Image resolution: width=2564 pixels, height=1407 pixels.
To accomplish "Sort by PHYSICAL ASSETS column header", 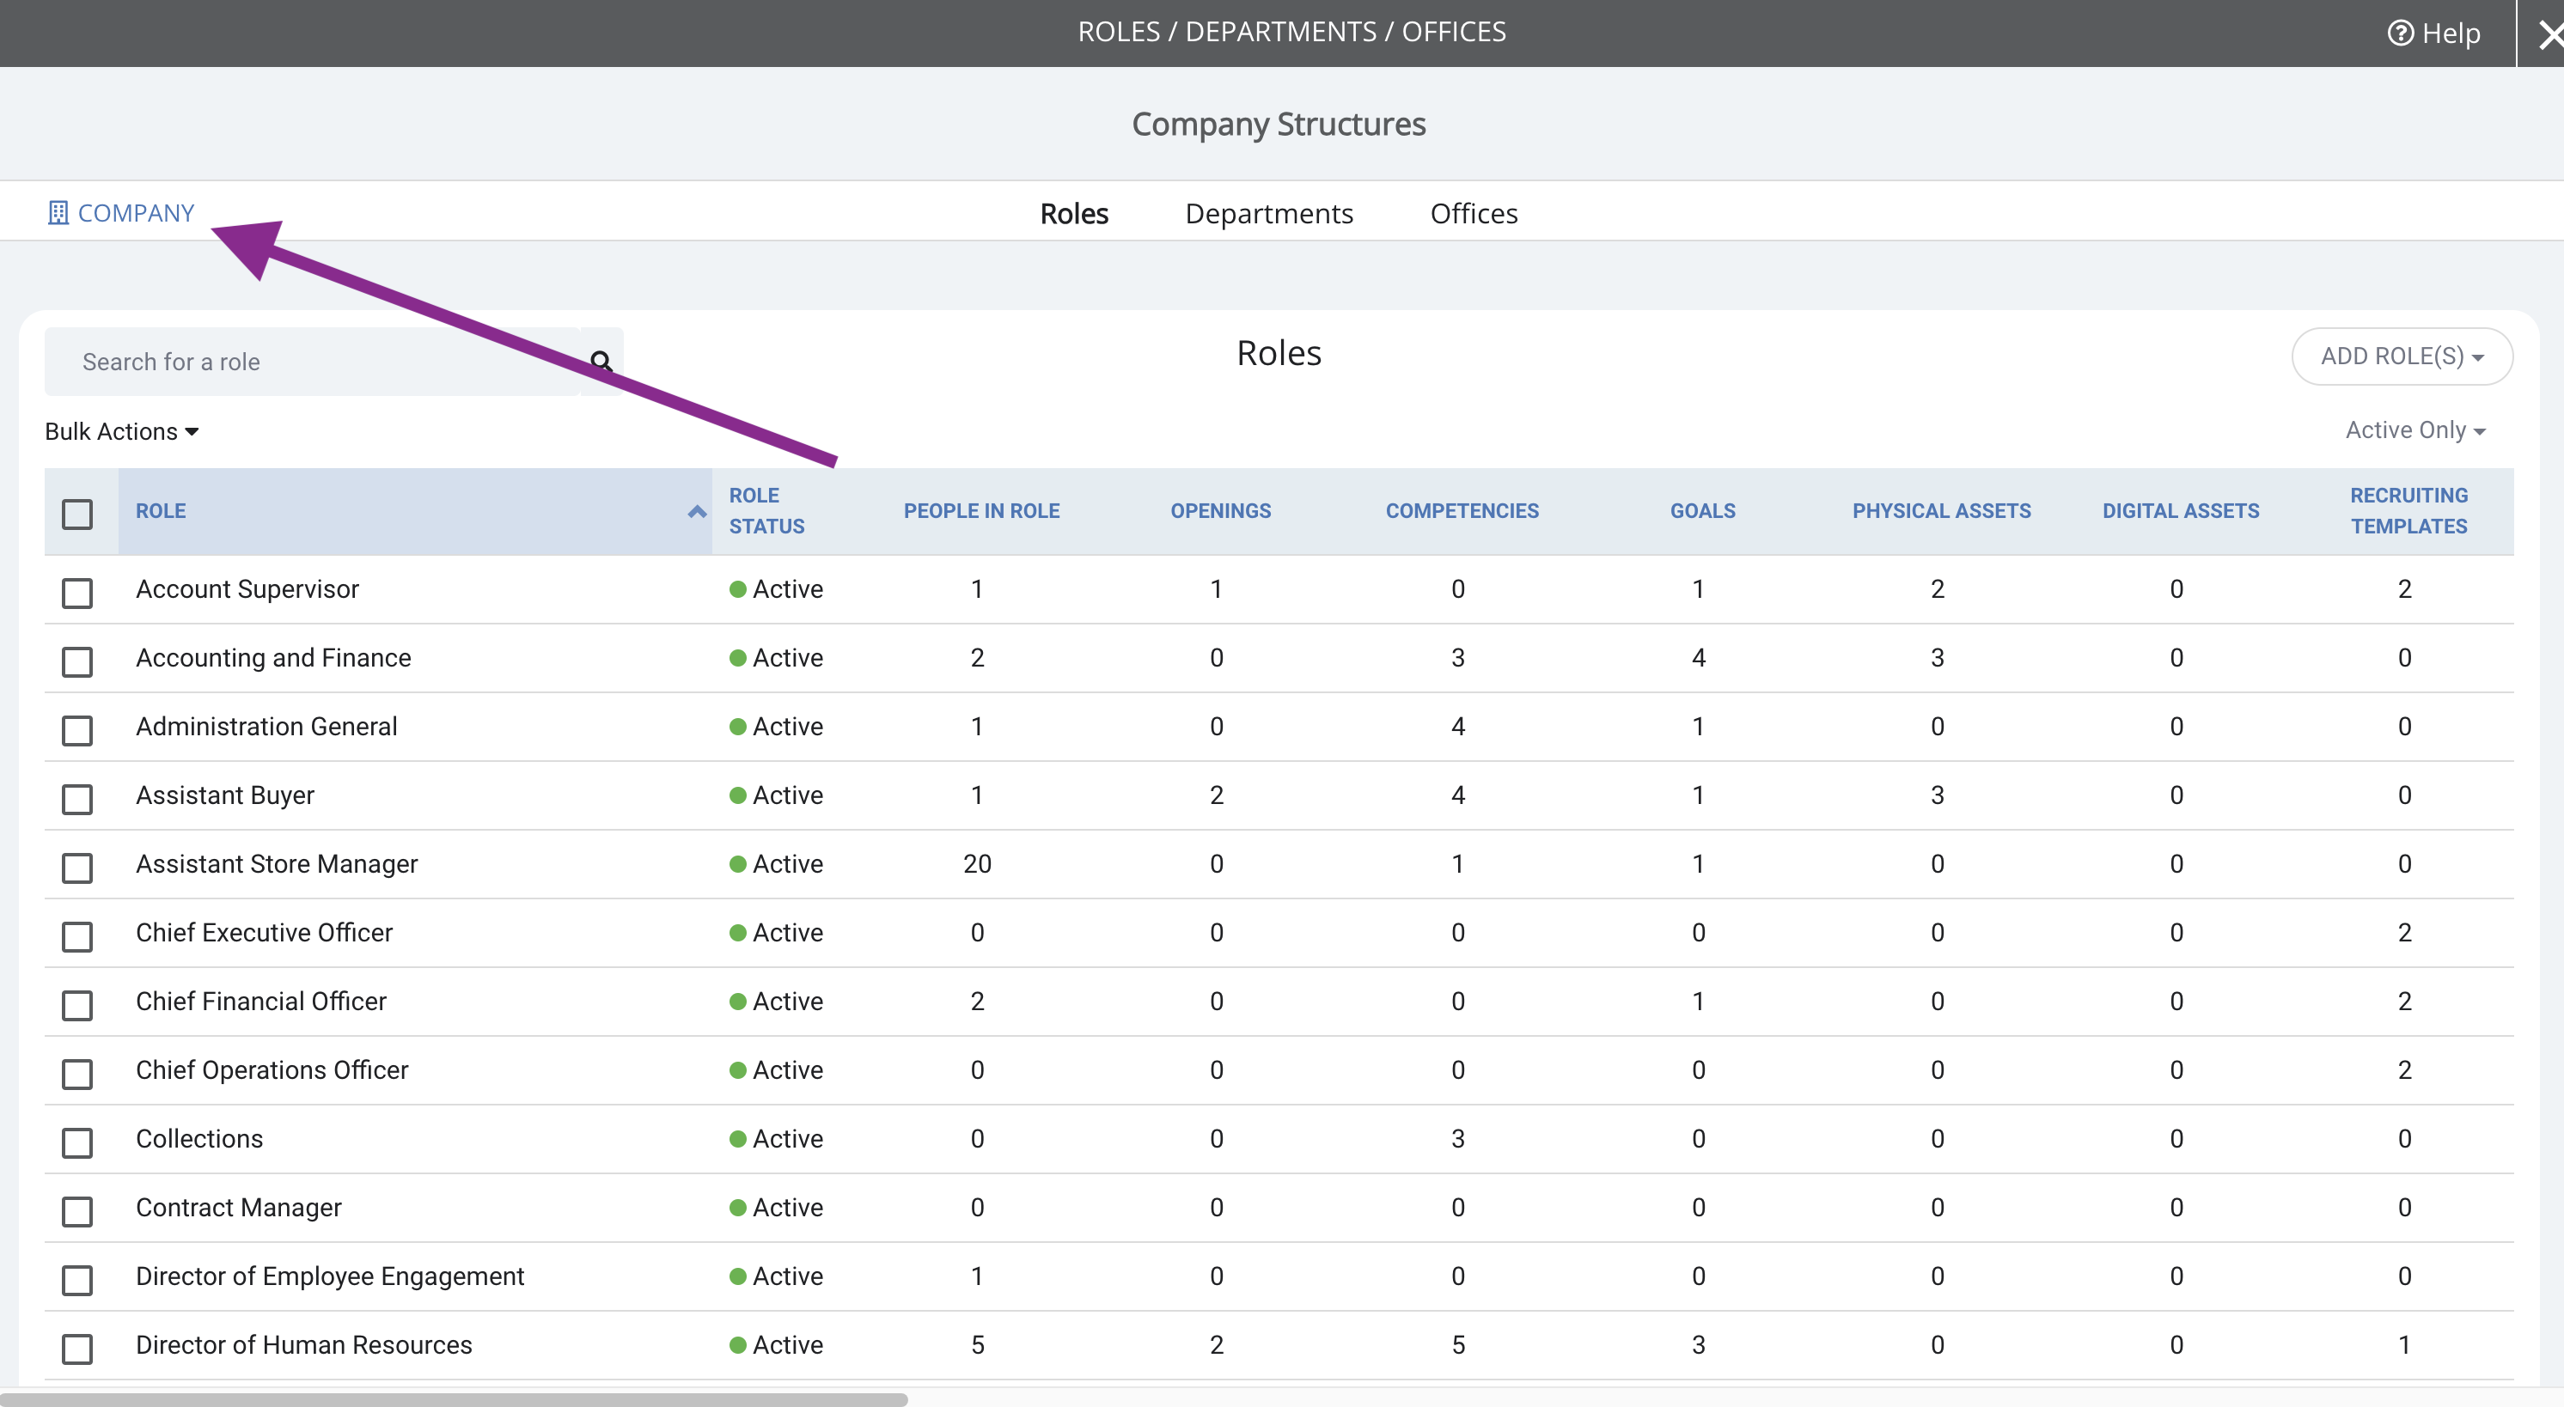I will (1941, 510).
